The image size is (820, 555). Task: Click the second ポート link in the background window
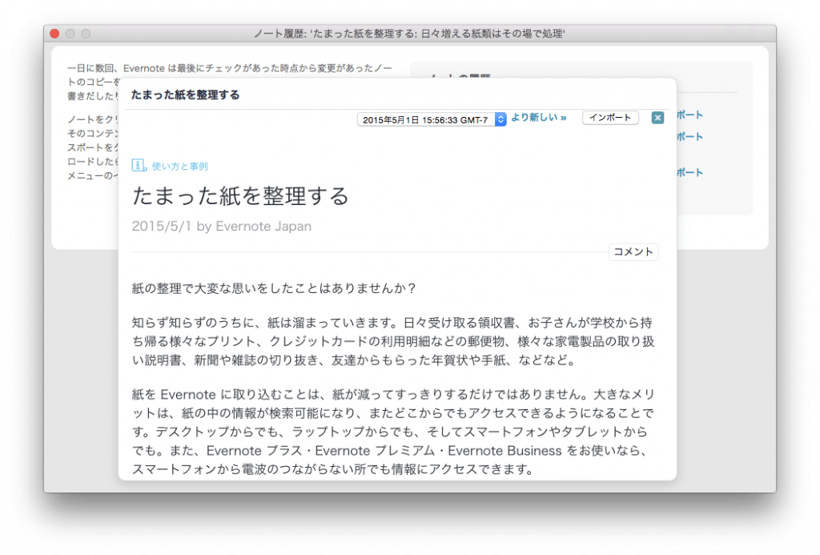click(x=689, y=137)
